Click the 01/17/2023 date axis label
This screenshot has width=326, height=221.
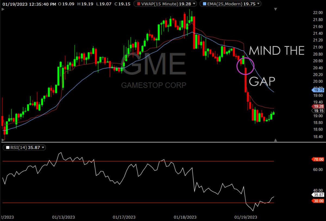click(124, 217)
